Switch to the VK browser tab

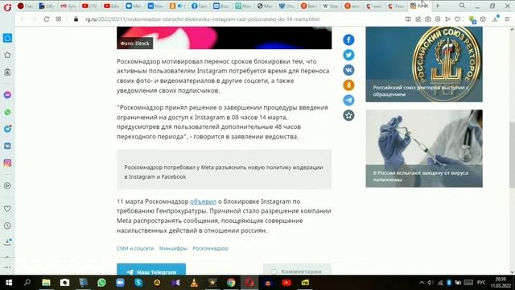155,6
